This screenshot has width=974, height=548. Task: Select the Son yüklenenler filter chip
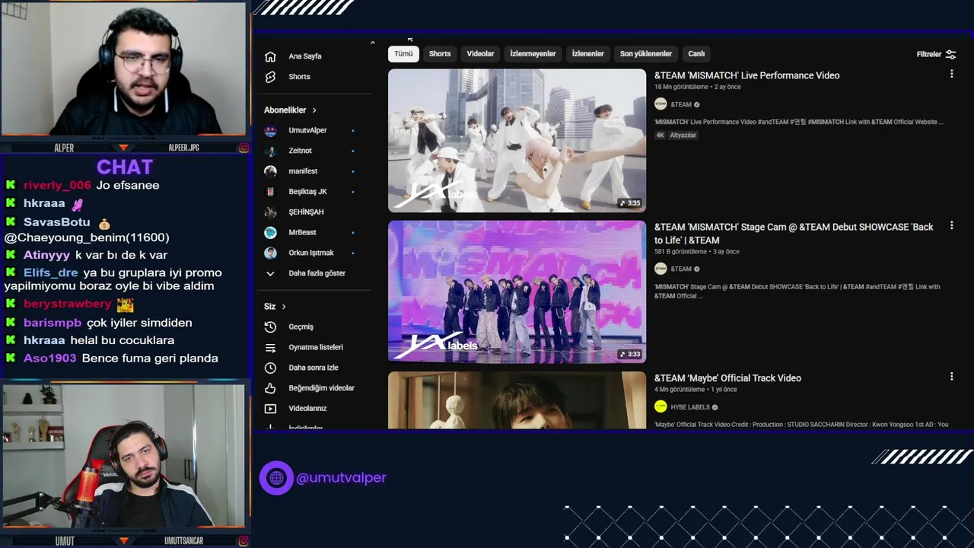tap(646, 54)
